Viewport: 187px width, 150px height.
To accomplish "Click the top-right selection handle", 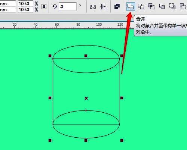I will 122,56.
